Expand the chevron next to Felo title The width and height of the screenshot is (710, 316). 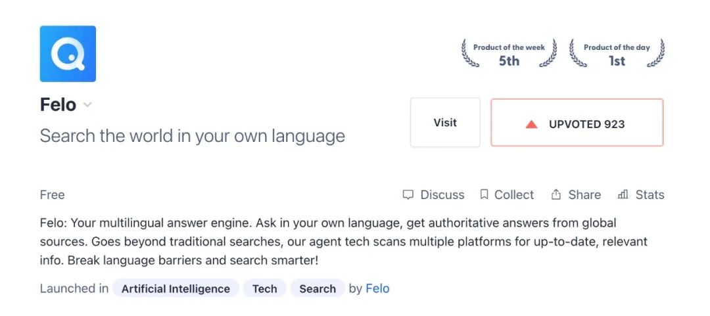coord(87,105)
